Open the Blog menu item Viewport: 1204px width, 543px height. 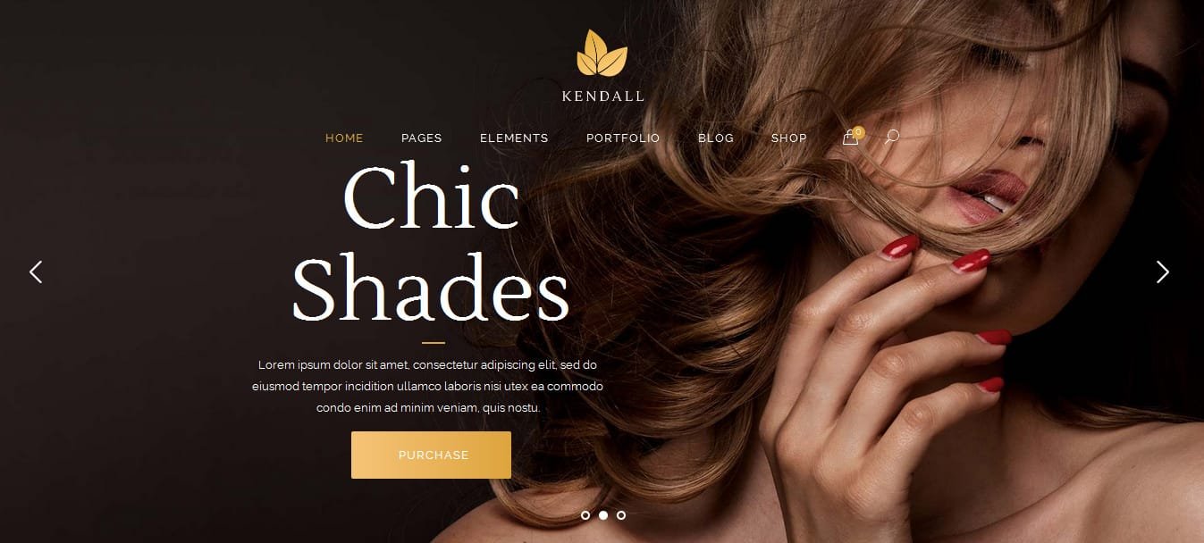coord(716,138)
